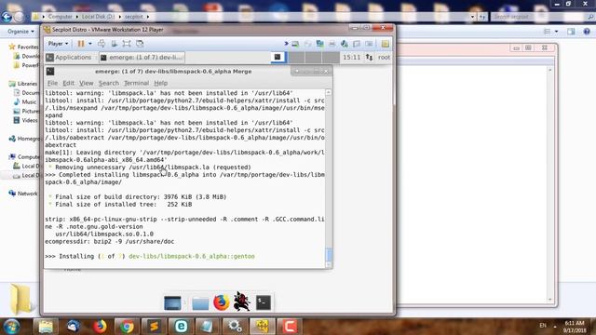Viewport: 596px width, 335px height.
Task: Click the USB device icon in VMware toolbar
Action: (357, 44)
